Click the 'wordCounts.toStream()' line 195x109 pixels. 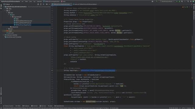point(73,95)
